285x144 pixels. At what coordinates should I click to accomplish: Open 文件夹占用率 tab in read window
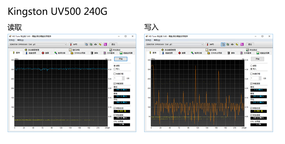click(78, 53)
